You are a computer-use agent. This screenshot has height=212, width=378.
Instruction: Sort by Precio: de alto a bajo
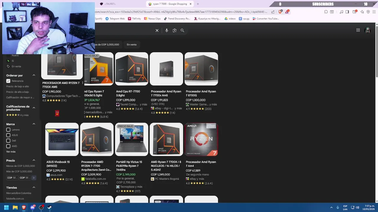pos(17,92)
